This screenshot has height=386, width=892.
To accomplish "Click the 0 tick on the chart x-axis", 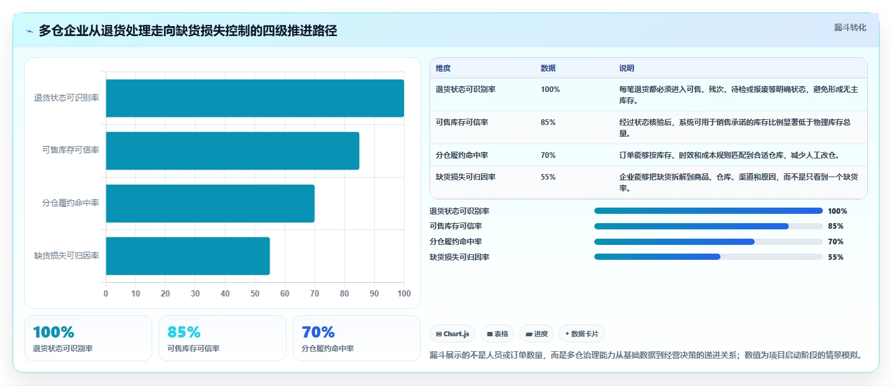I will click(106, 293).
